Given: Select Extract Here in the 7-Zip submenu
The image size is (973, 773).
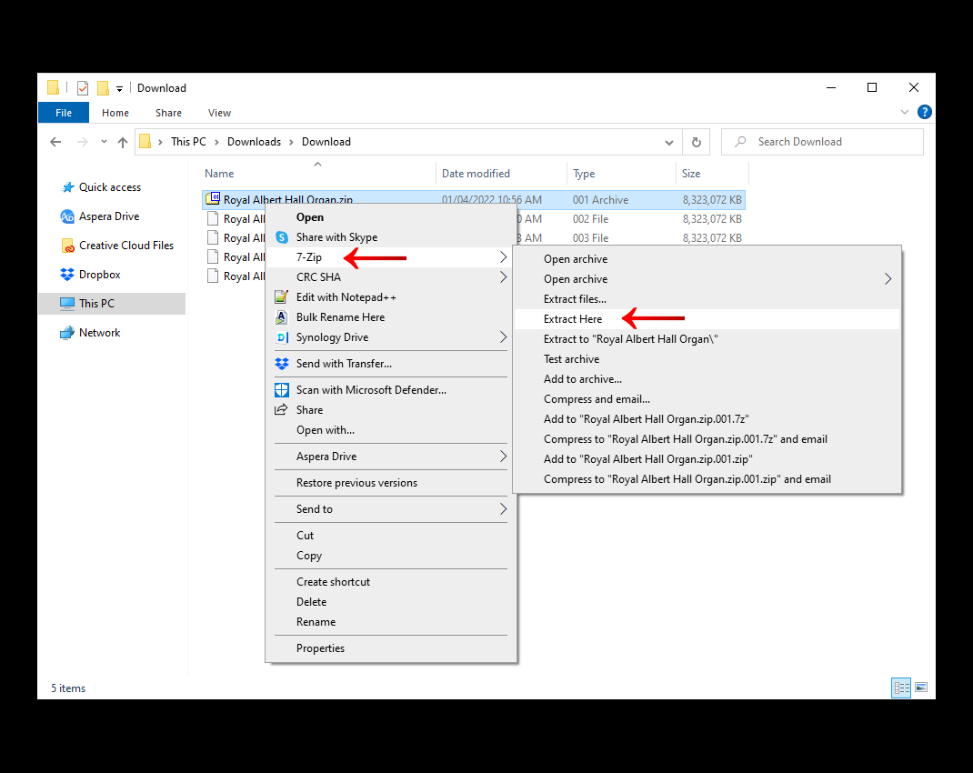Looking at the screenshot, I should tap(707, 319).
